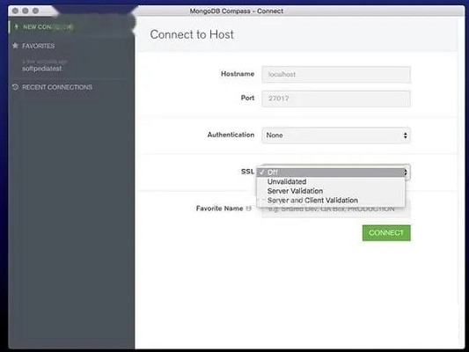This screenshot has width=469, height=352.
Task: Click the Hostname field label
Action: 238,74
